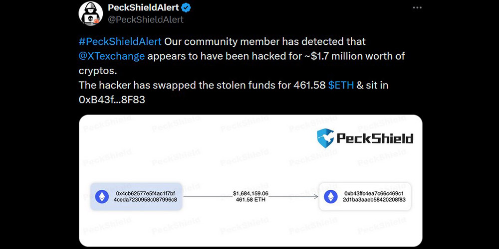499x249 pixels.
Task: Open the @PeckShieldAlert handle link
Action: 146,19
